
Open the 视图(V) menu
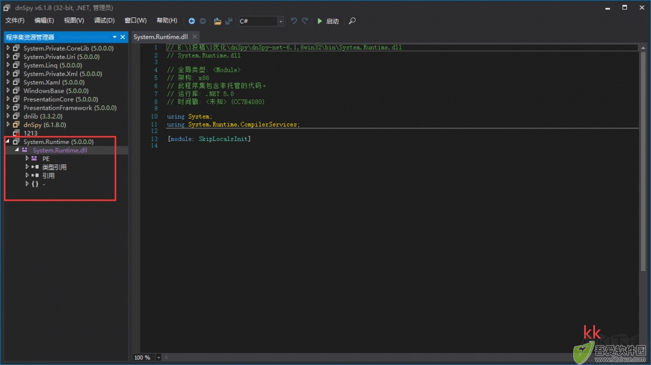(74, 20)
